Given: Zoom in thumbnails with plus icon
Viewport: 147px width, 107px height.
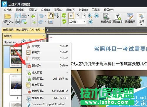Looking at the screenshot, I should pos(24,42).
